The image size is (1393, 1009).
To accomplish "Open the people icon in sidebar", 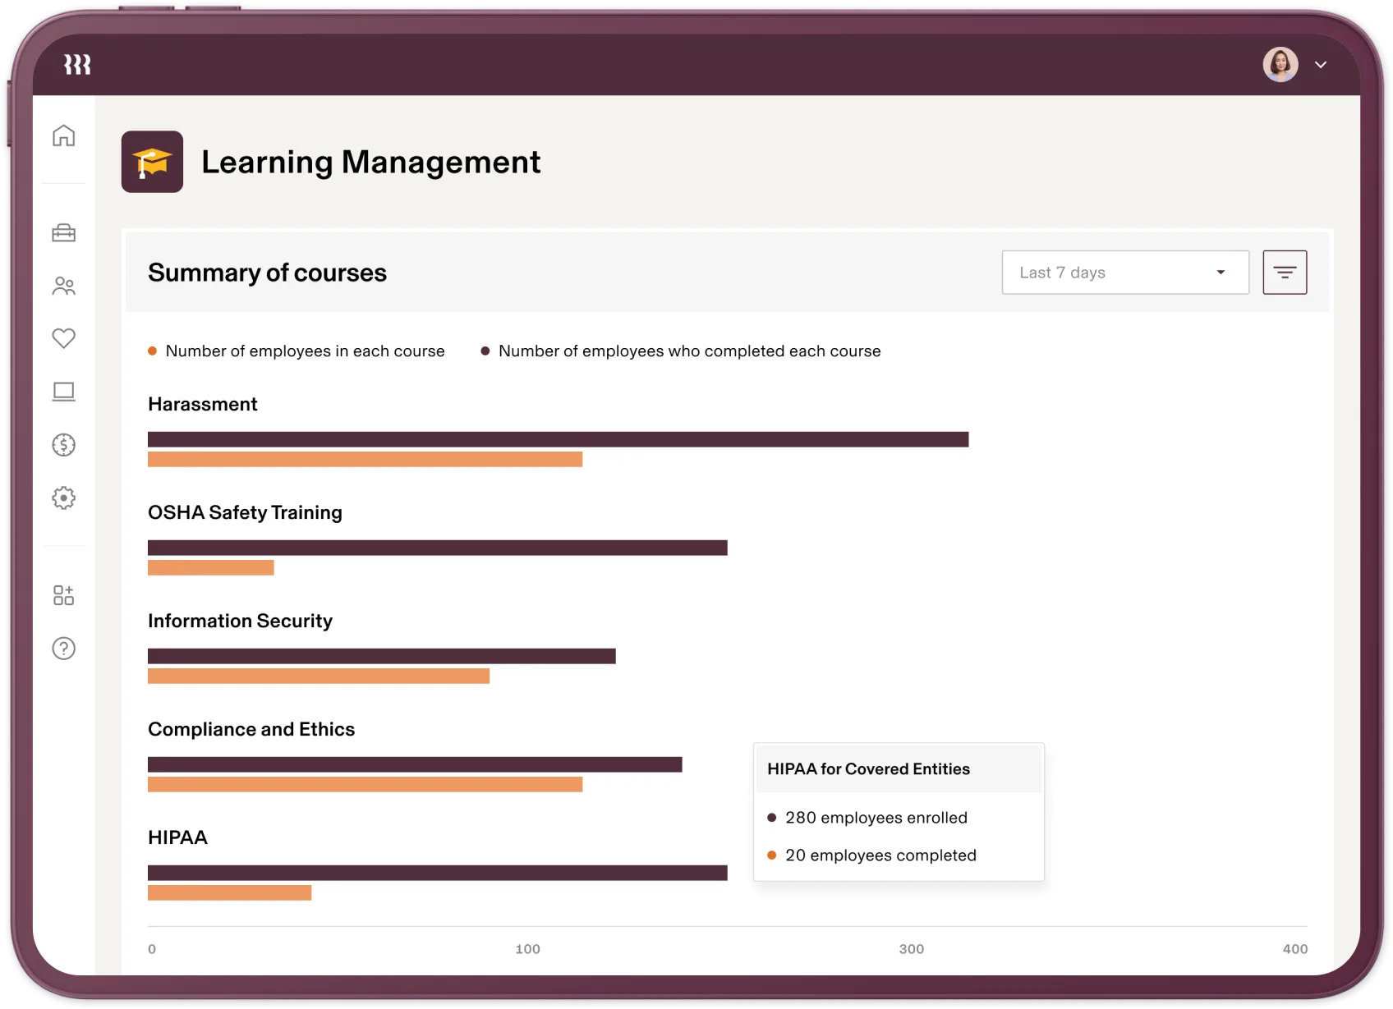I will click(x=63, y=286).
